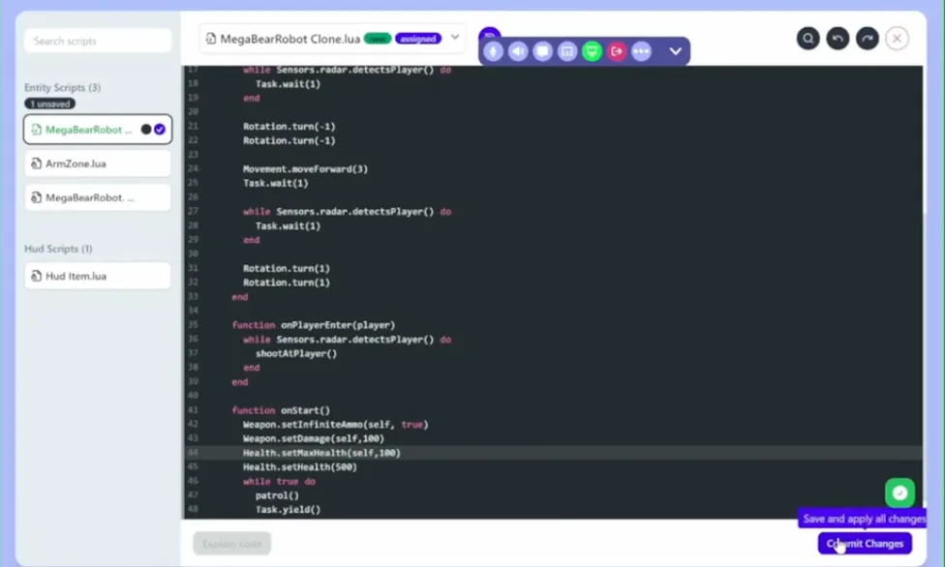Click 'Rotation.turn(1)' on line 31
Viewport: 945px width, 567px height.
coord(287,269)
